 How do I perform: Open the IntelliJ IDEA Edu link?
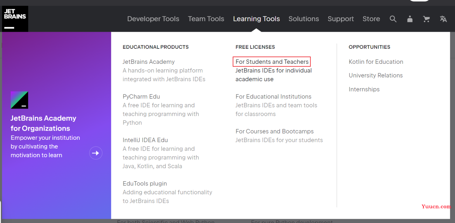point(145,140)
